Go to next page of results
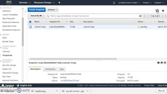The width and height of the screenshot is (167, 94). coord(162,16)
